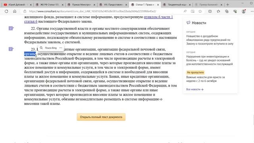The height and width of the screenshot is (143, 254).
Task: Click the page vertical scrollbar thumb
Action: coord(253,120)
